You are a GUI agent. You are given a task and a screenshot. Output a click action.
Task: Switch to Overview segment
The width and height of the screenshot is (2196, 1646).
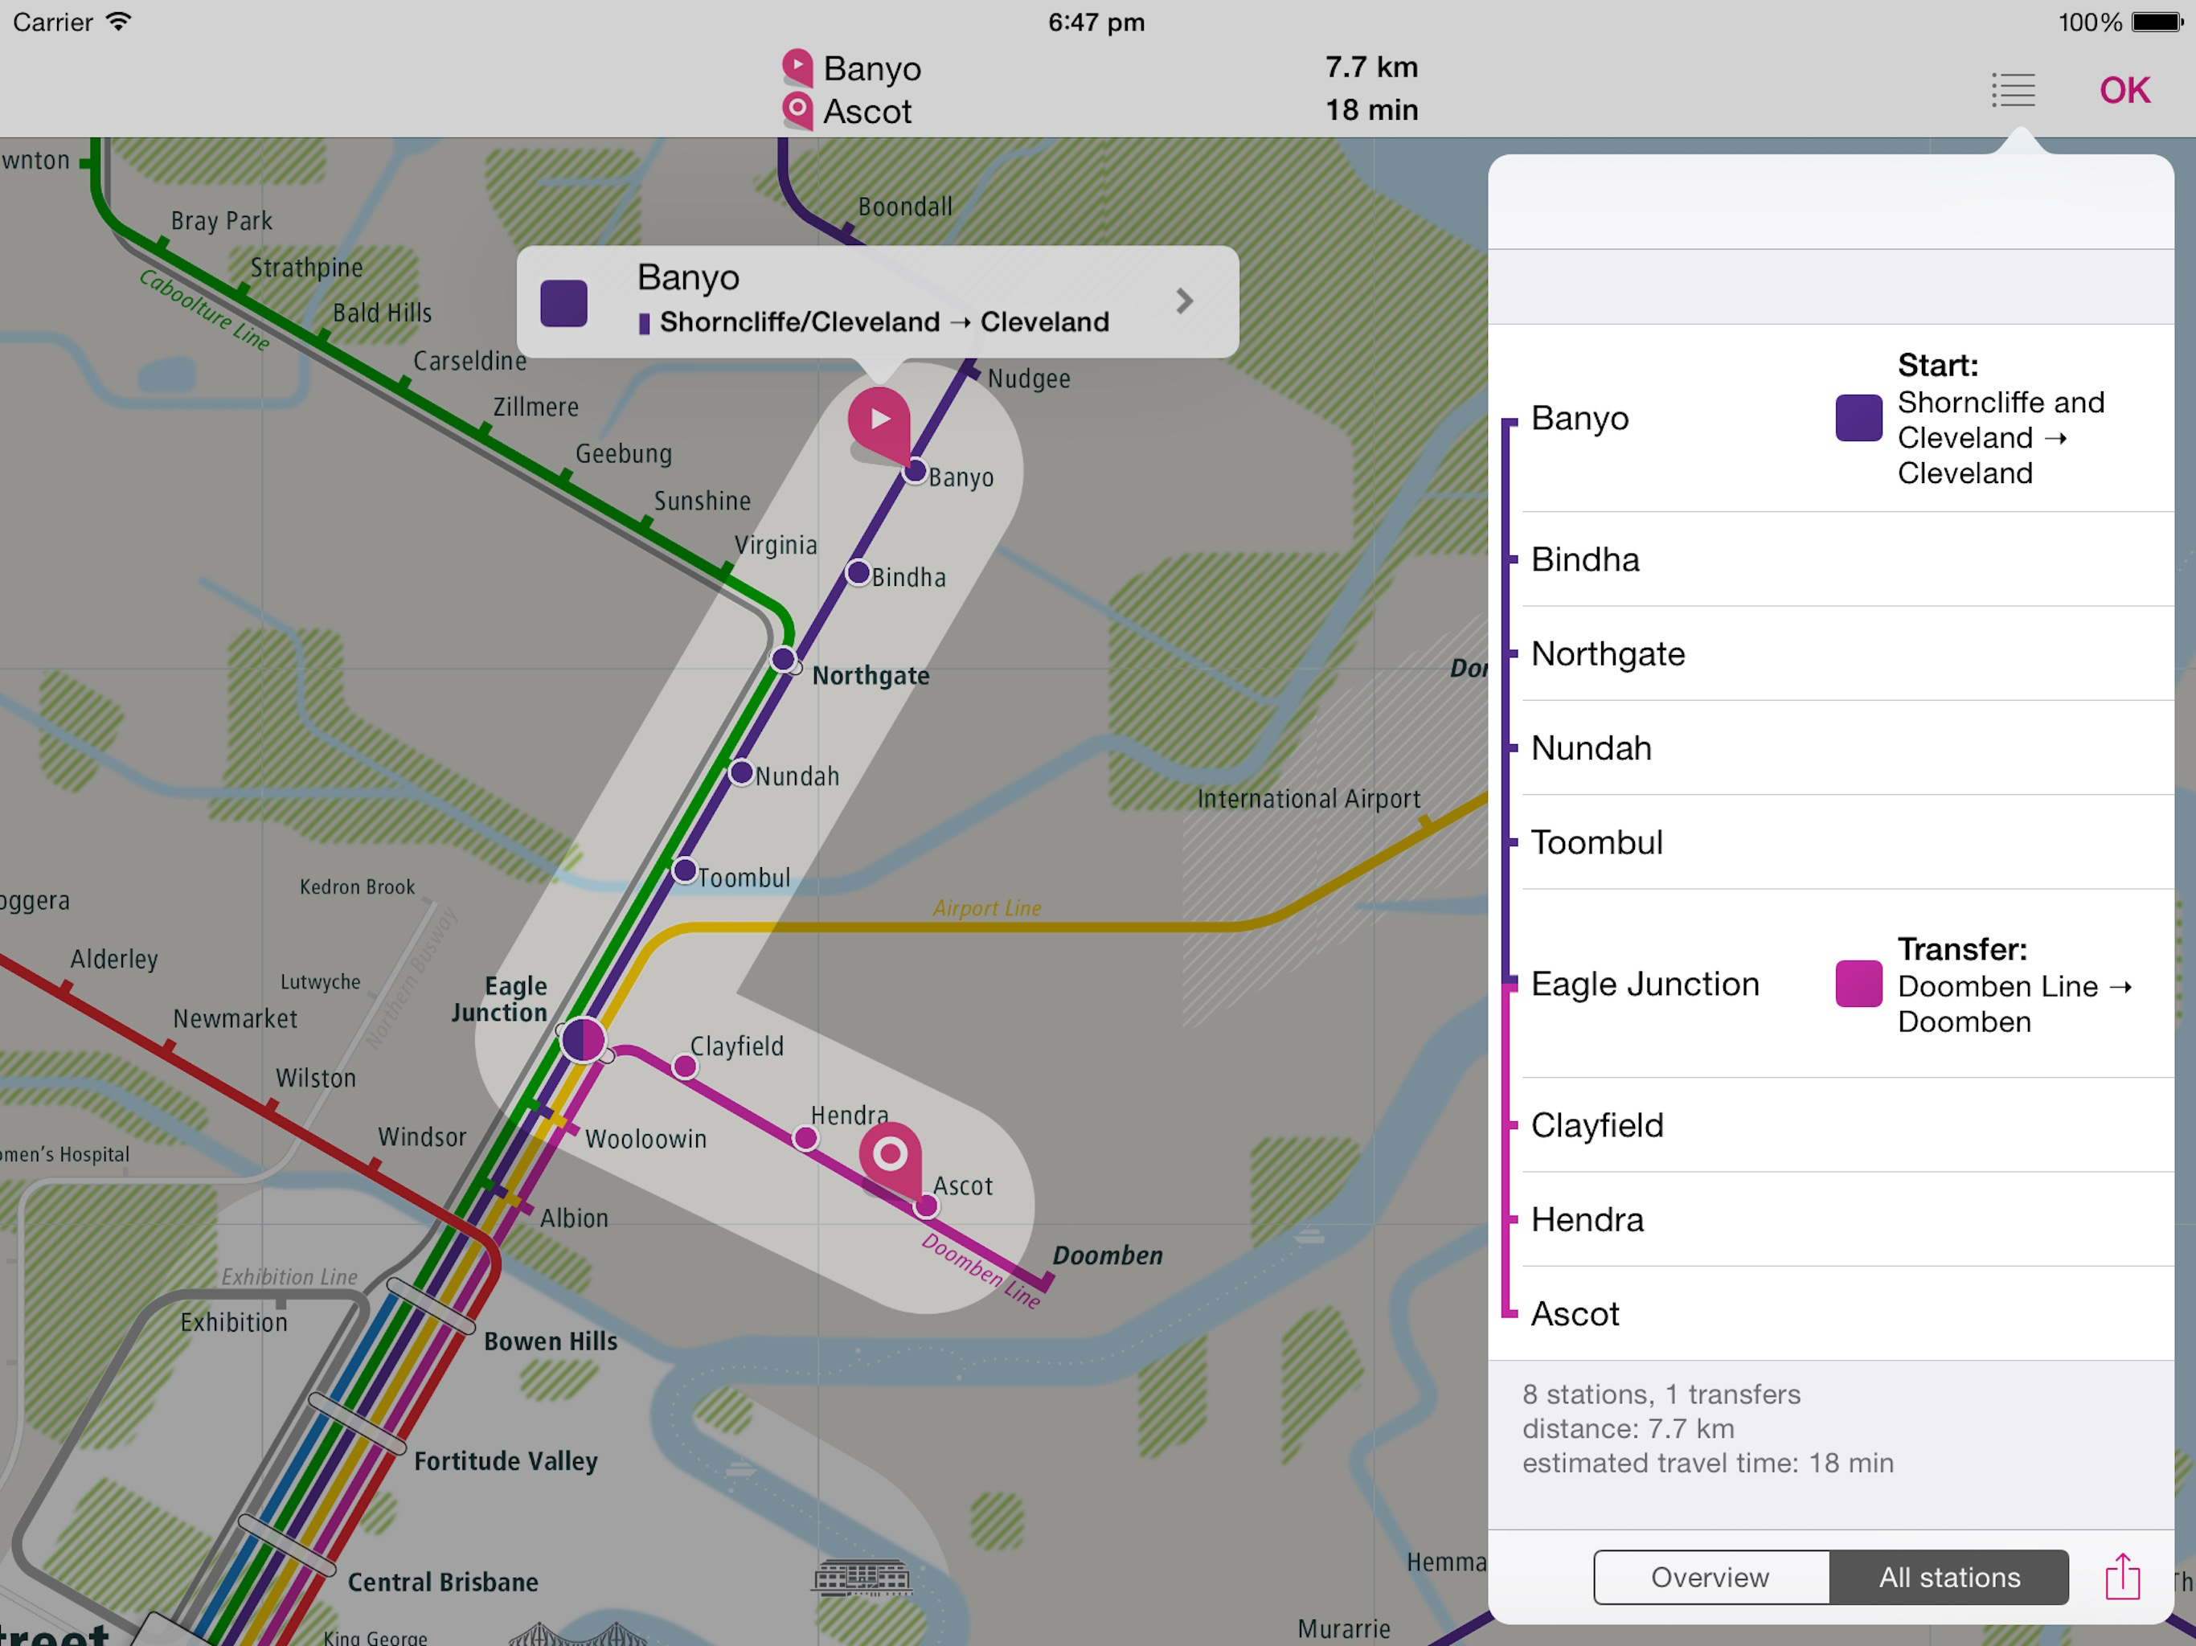point(1711,1577)
